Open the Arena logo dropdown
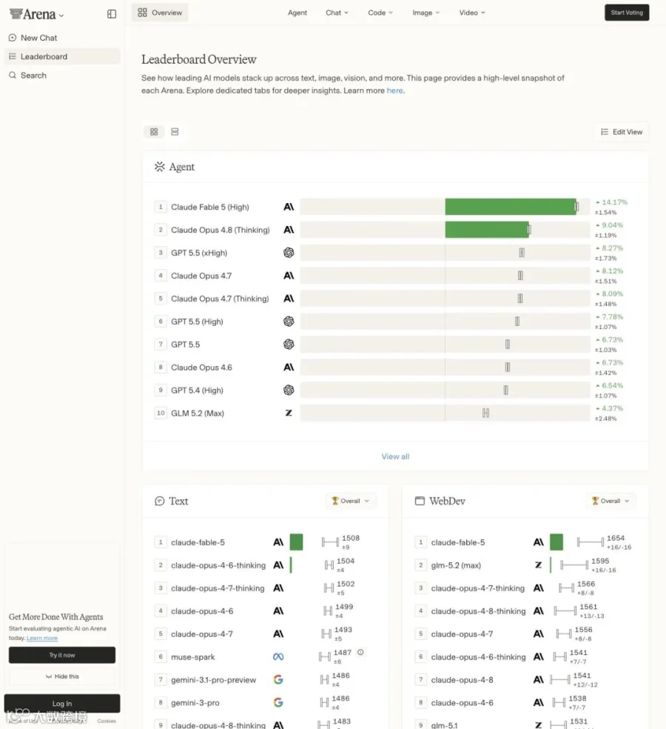 (37, 14)
